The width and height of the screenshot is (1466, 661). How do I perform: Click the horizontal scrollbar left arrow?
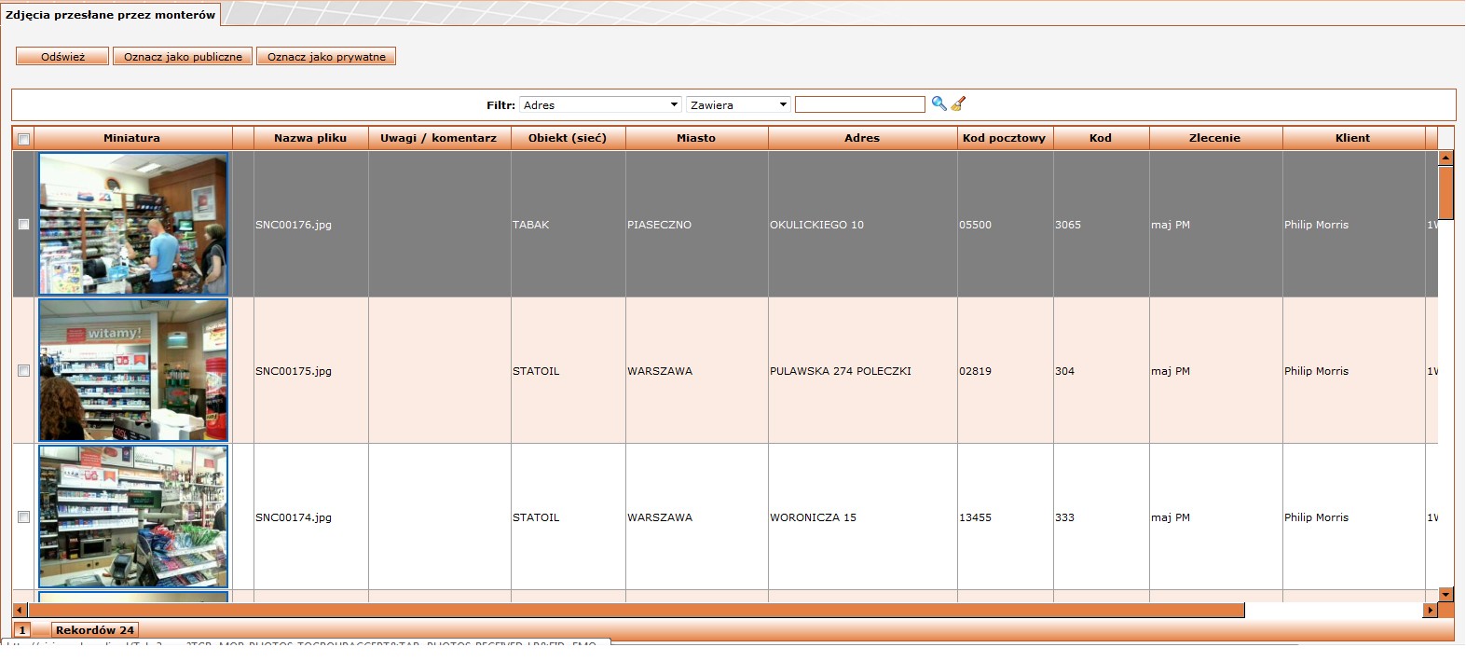pos(19,610)
